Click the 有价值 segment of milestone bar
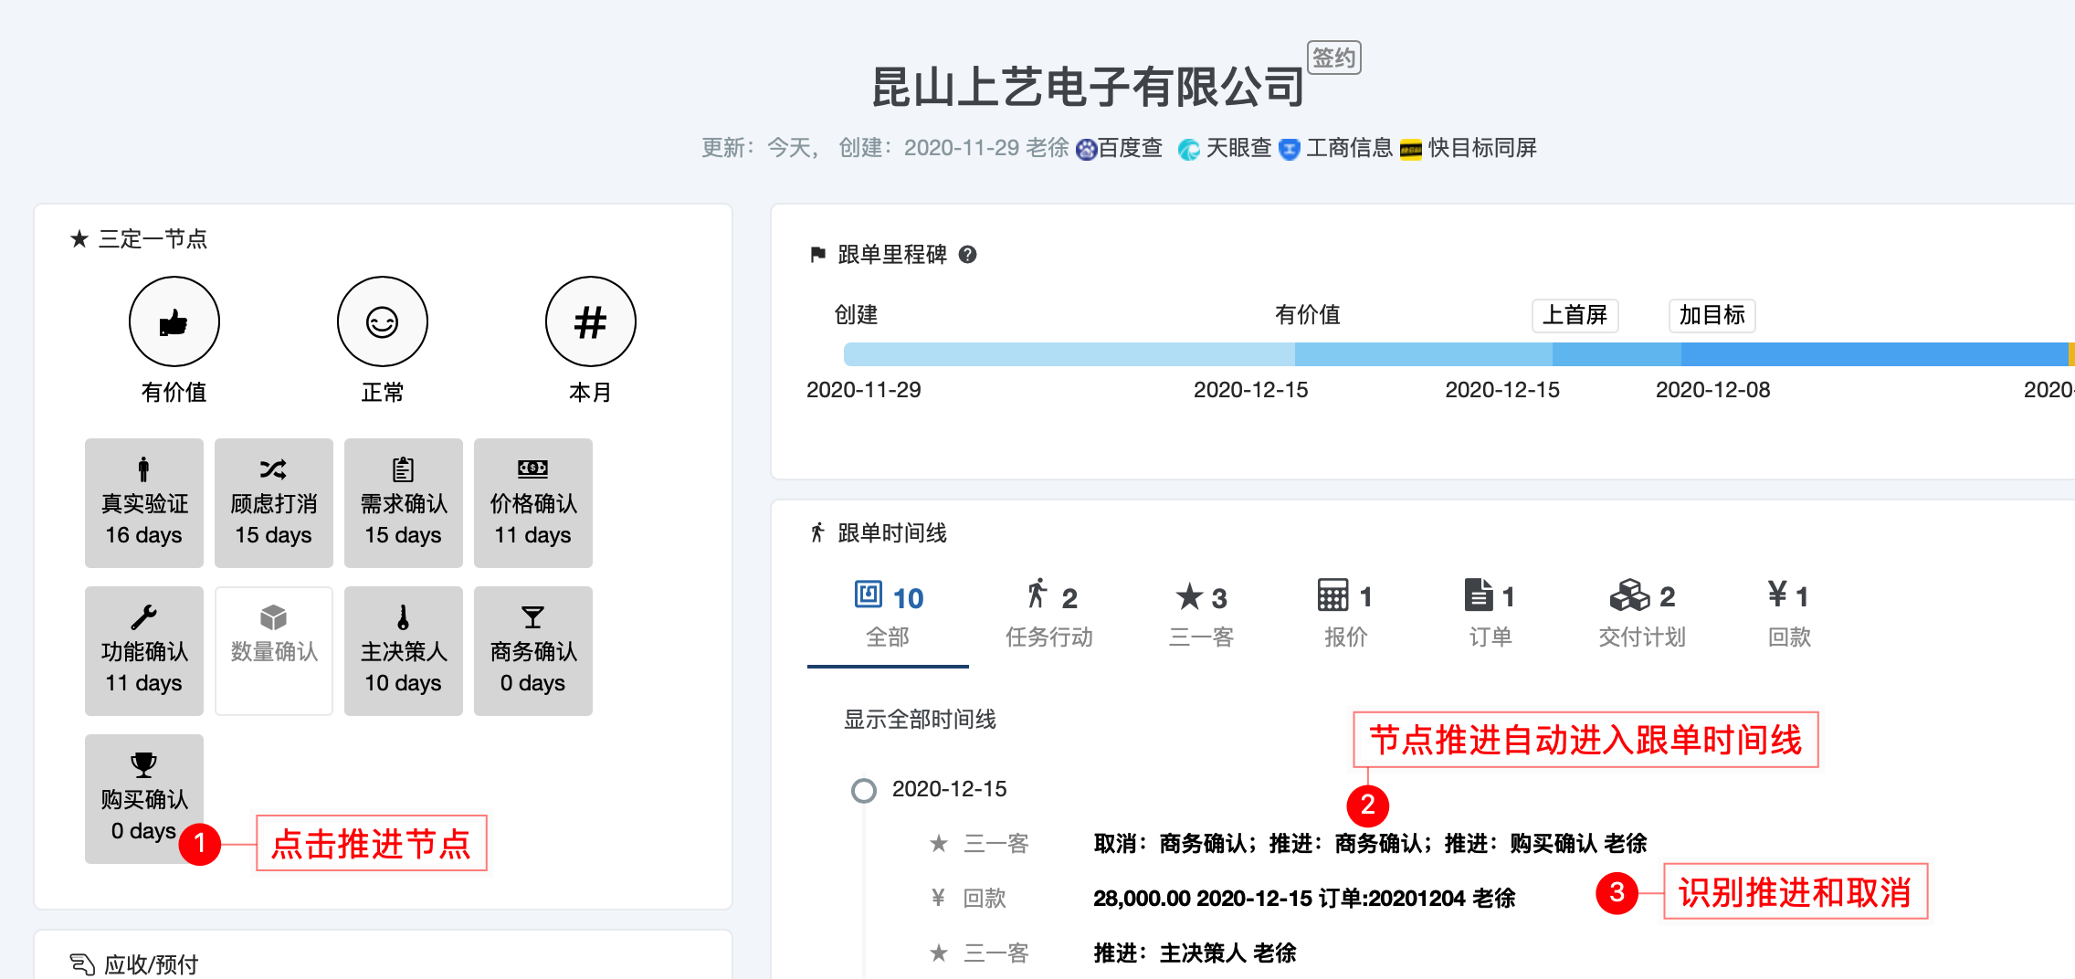This screenshot has height=979, width=2075. click(1423, 354)
